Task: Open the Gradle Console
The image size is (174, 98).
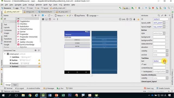Action: click(x=163, y=88)
